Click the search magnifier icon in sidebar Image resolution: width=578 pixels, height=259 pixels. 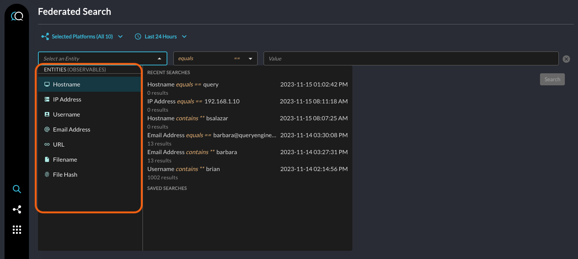[17, 189]
